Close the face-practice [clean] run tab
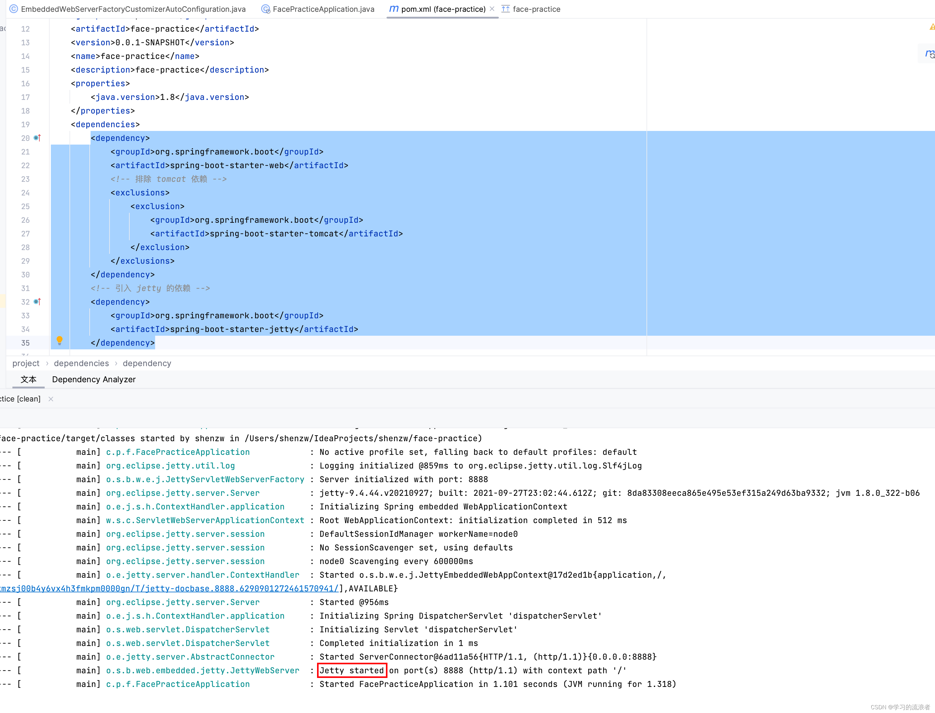935x713 pixels. [x=51, y=399]
